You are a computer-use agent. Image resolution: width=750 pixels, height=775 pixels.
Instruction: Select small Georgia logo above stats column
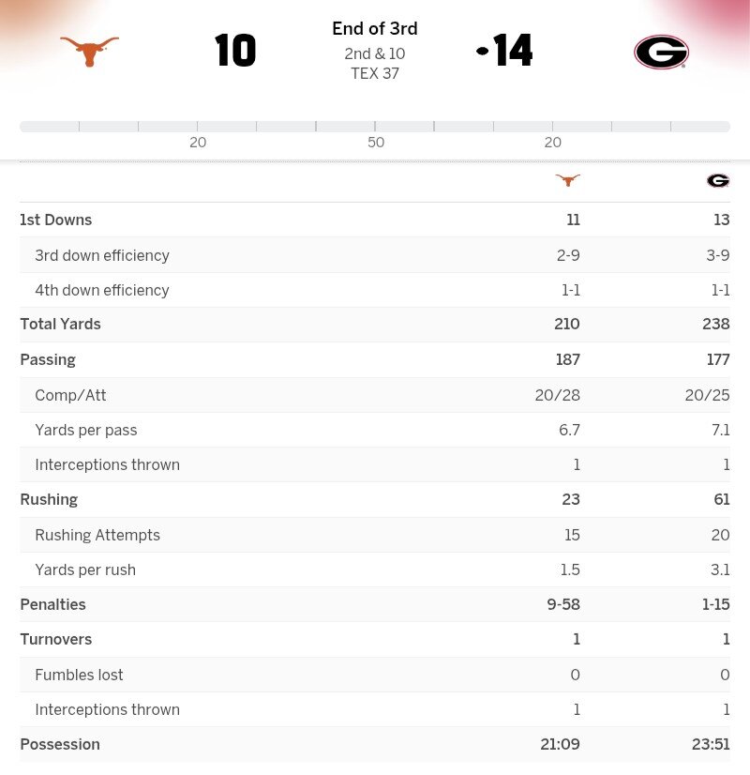718,180
